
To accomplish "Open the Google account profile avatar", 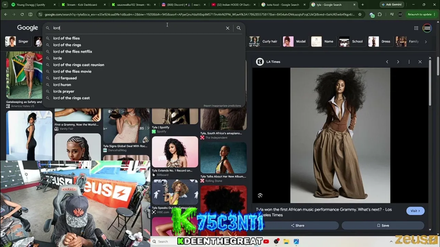I will coord(427,28).
